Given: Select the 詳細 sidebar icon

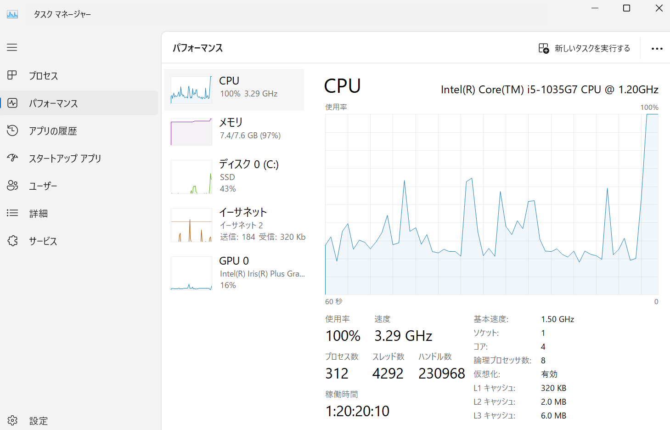Looking at the screenshot, I should [12, 213].
